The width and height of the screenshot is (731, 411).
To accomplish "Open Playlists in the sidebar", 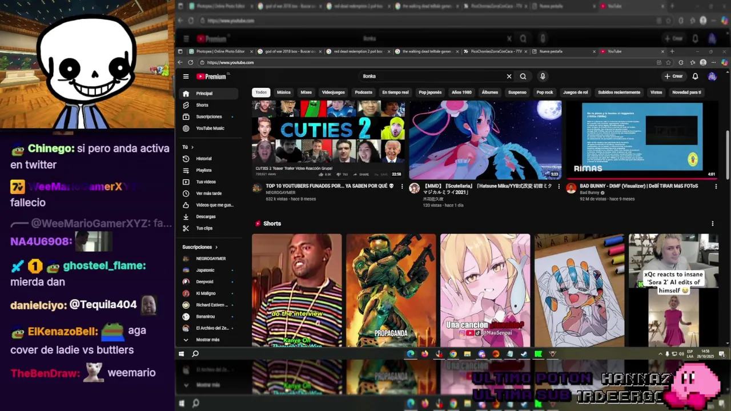I will (x=207, y=170).
